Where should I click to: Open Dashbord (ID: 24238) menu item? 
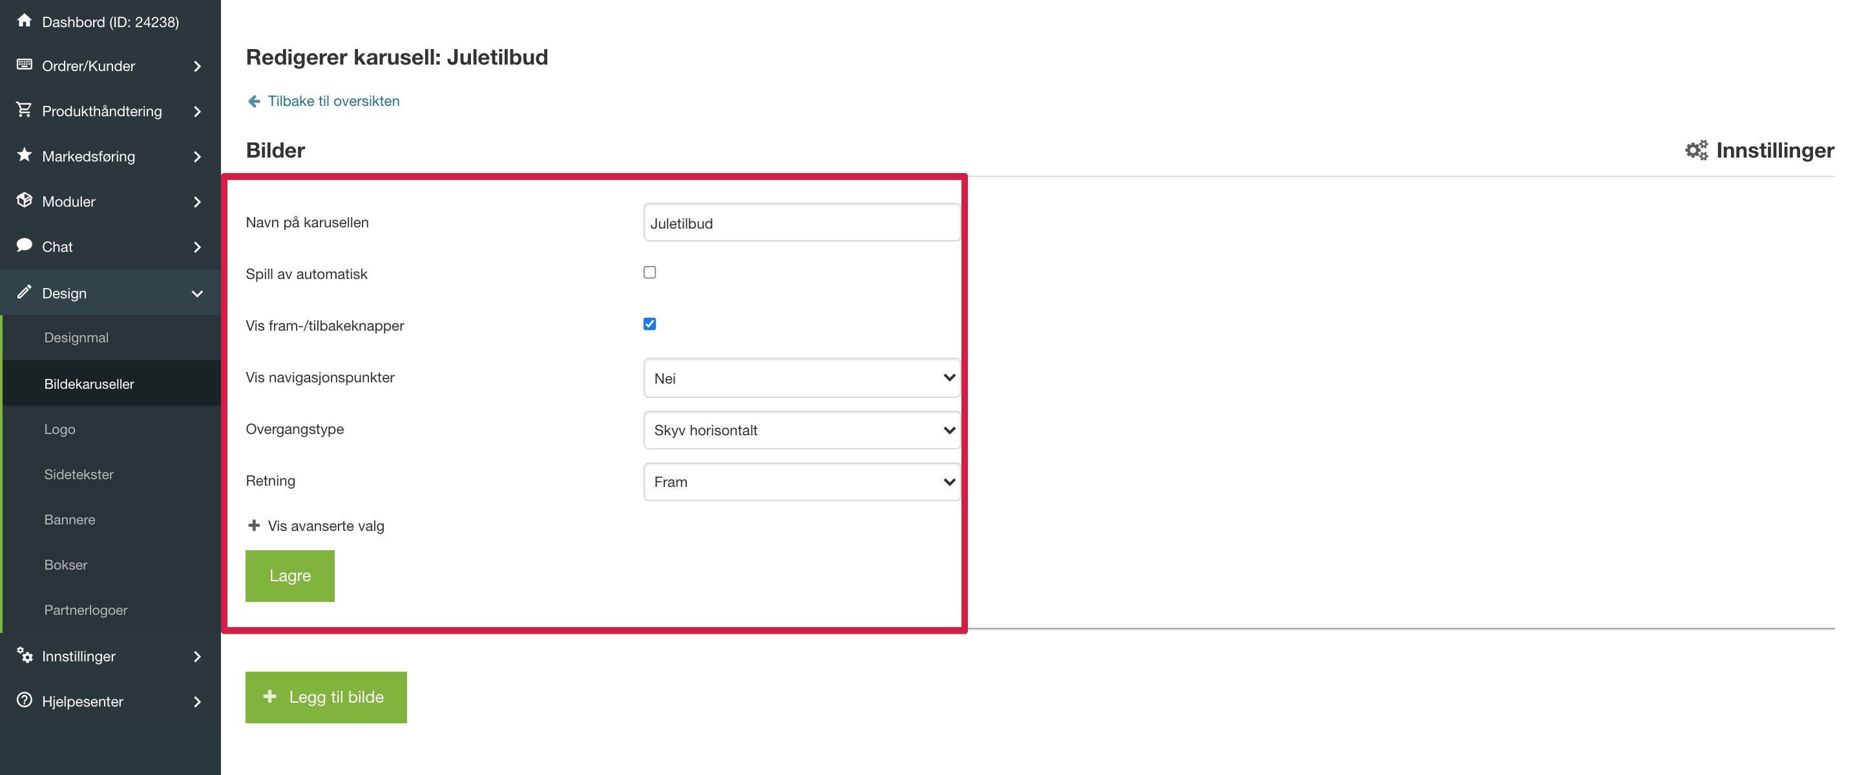click(x=110, y=21)
